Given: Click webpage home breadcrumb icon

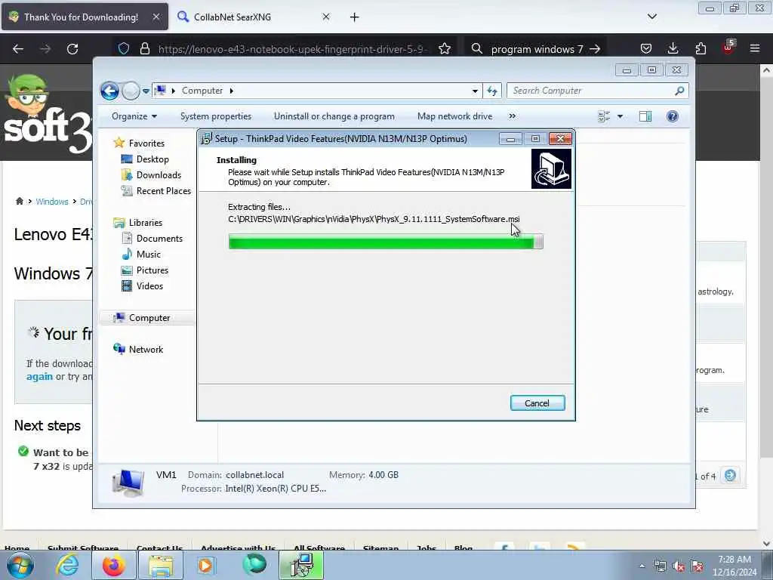Looking at the screenshot, I should point(19,201).
